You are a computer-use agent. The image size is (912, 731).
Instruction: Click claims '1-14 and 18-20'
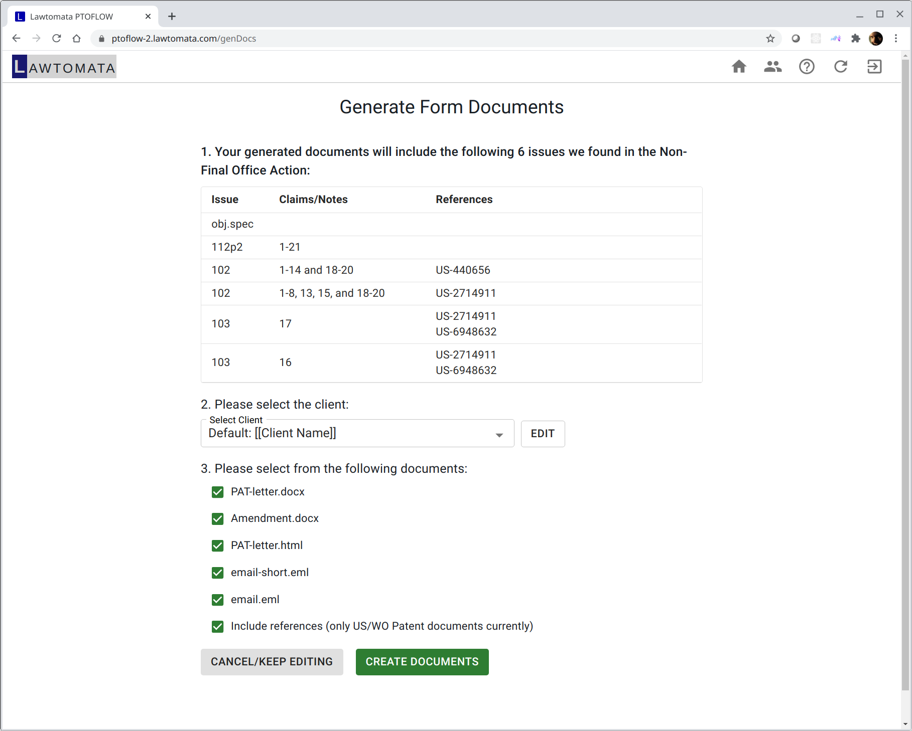point(316,270)
